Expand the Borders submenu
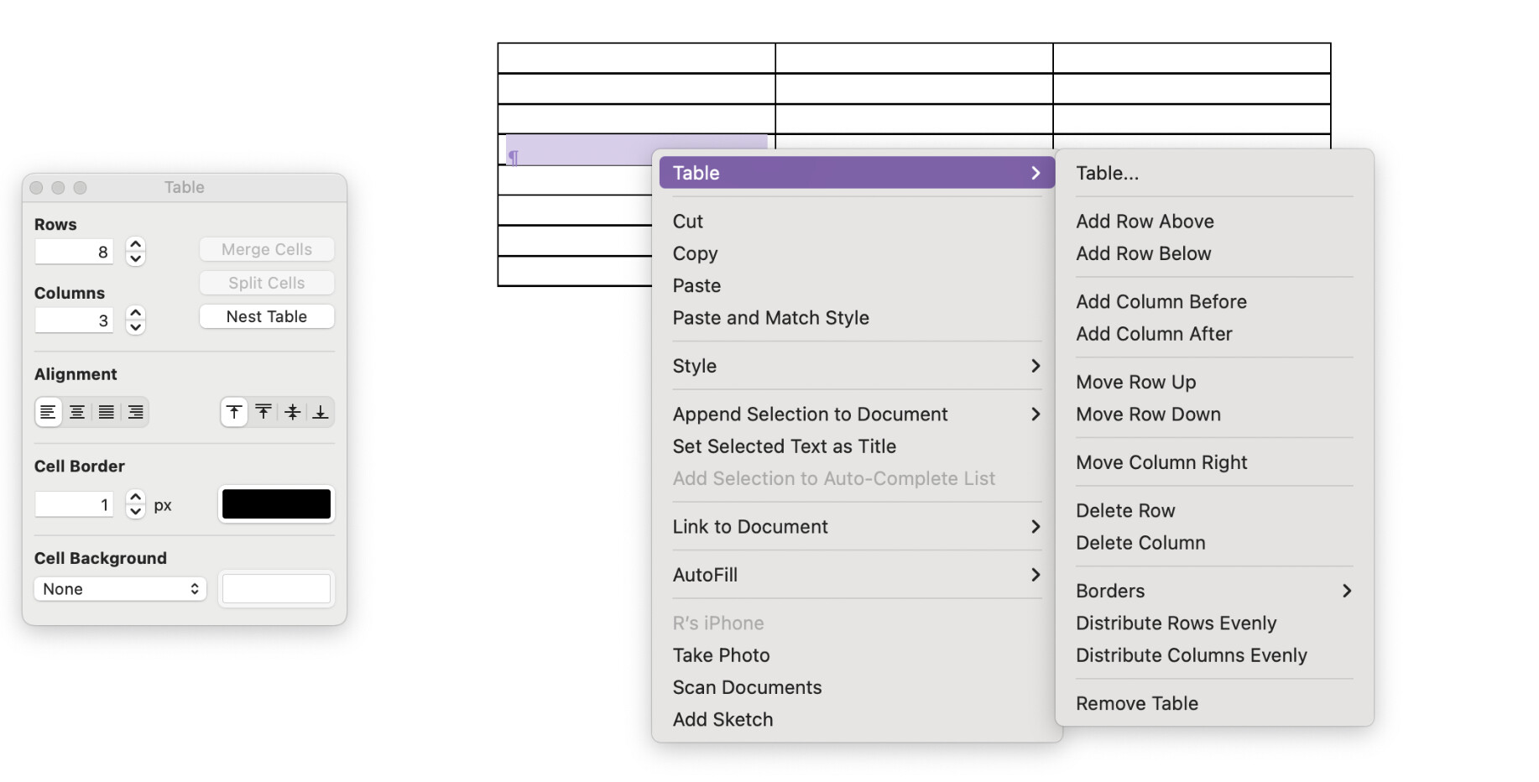The width and height of the screenshot is (1539, 782). 1213,591
